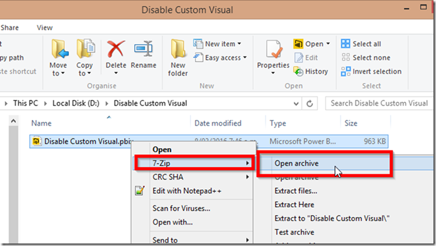The image size is (436, 246).
Task: Click the New item icon
Action: point(198,44)
